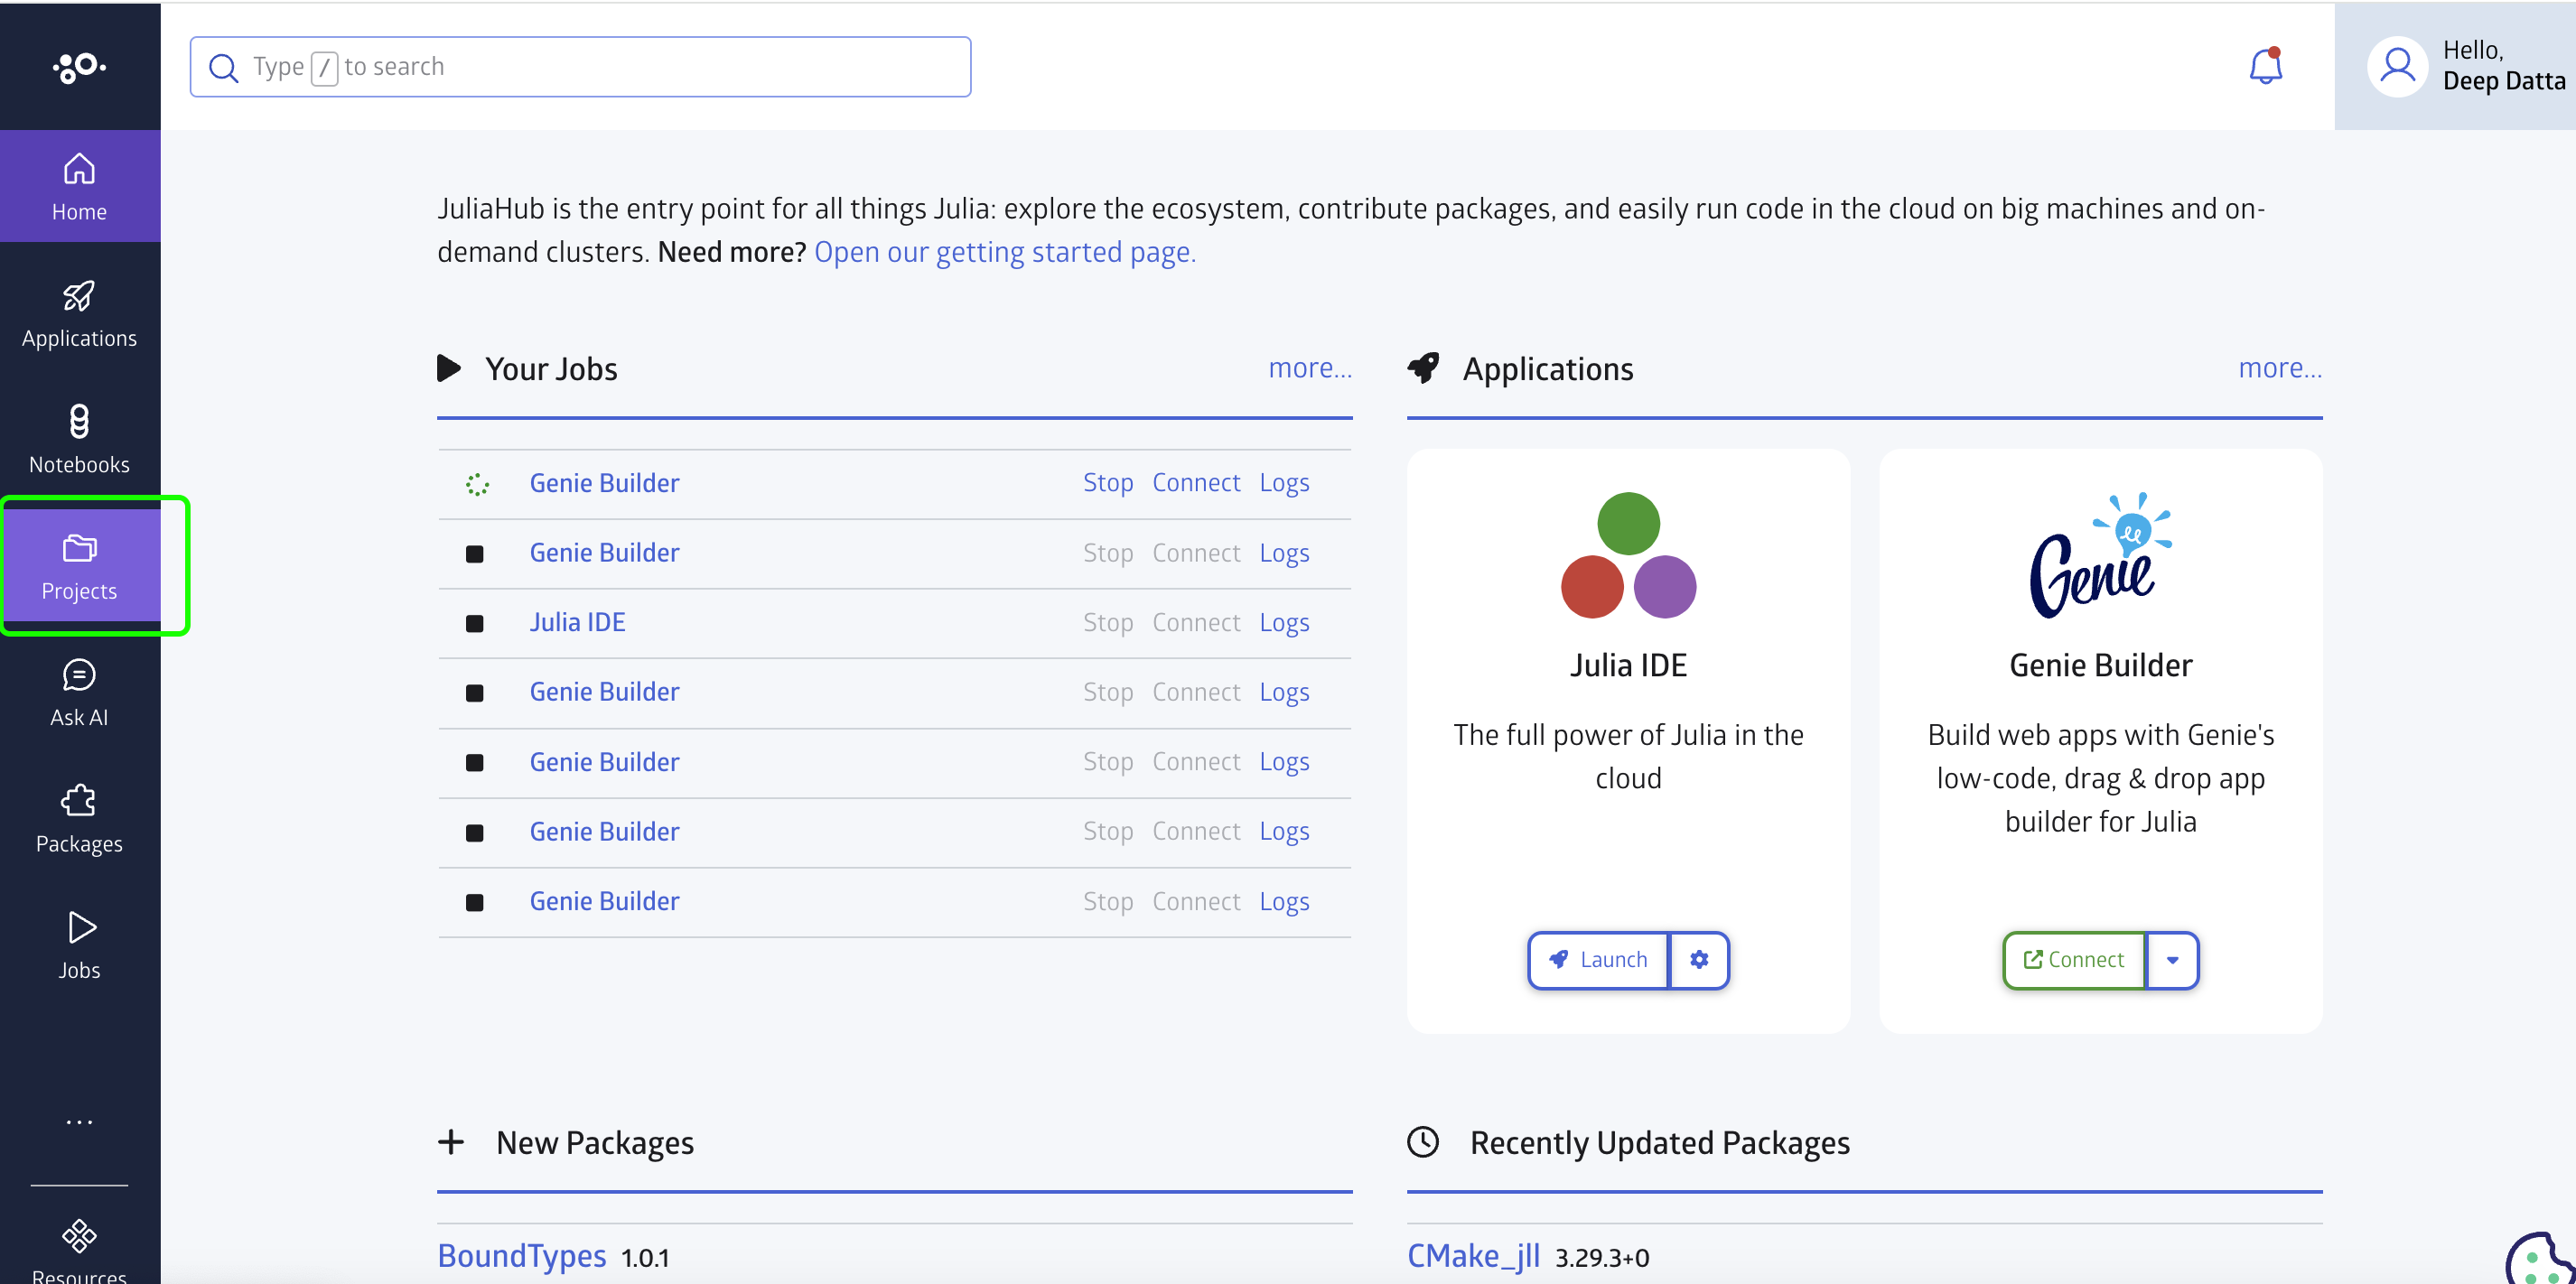Connect to the running Genie Builder job
Screen dimensions: 2576x1284
[x=1196, y=483]
